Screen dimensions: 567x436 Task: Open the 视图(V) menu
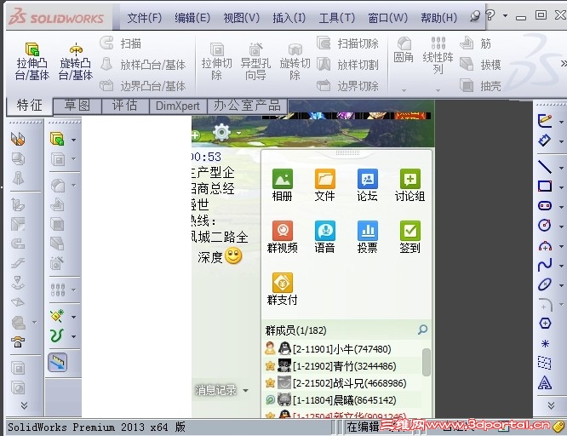pos(241,17)
